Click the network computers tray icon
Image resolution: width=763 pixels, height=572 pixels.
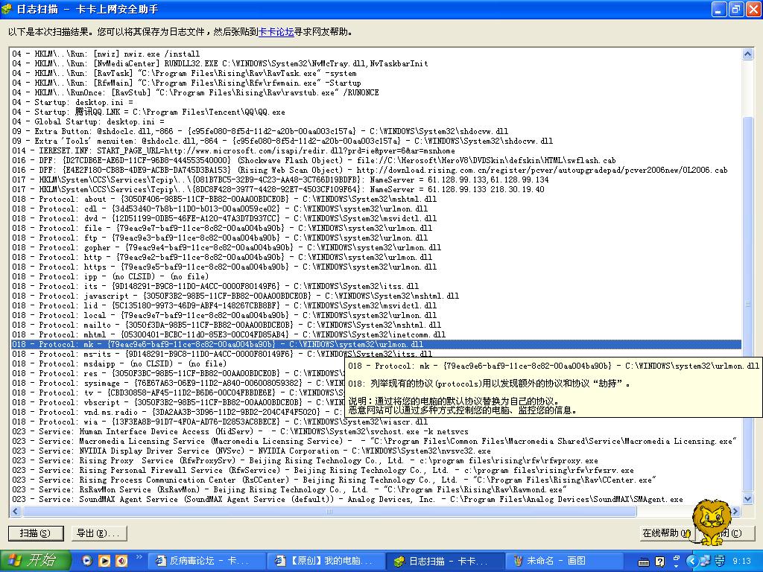coord(705,561)
